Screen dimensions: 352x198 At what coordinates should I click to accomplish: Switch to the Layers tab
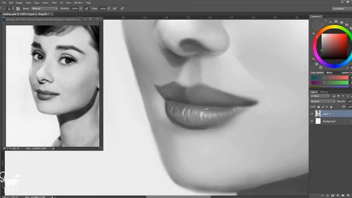click(x=313, y=92)
